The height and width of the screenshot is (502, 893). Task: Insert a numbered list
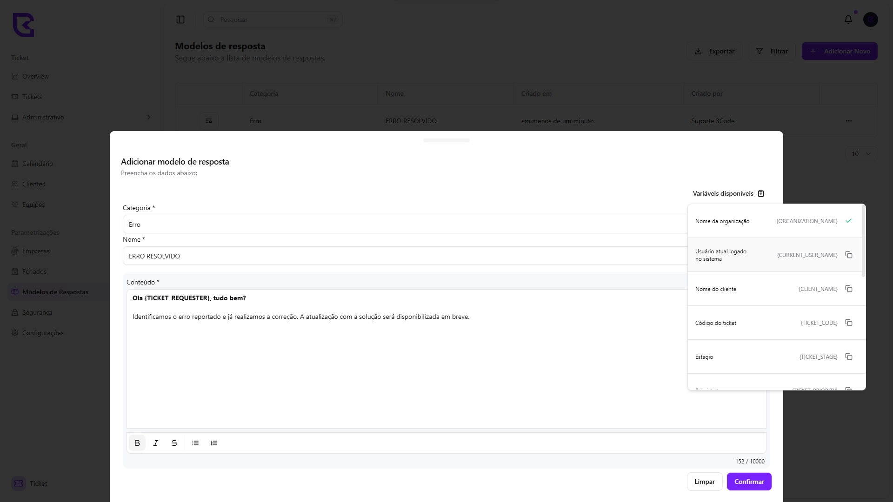[x=214, y=443]
